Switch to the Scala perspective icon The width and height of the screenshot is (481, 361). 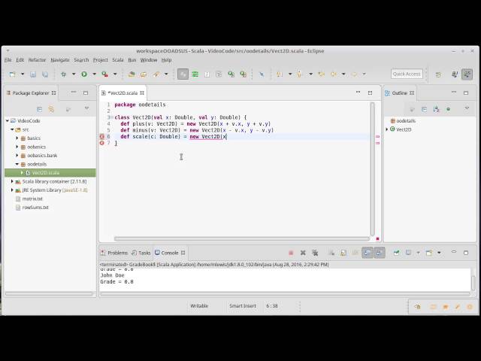[x=467, y=74]
